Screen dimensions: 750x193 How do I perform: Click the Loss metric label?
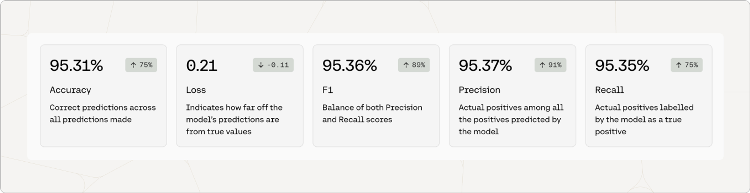pyautogui.click(x=196, y=90)
